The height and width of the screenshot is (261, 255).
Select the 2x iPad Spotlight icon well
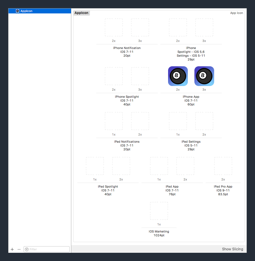pos(121,166)
